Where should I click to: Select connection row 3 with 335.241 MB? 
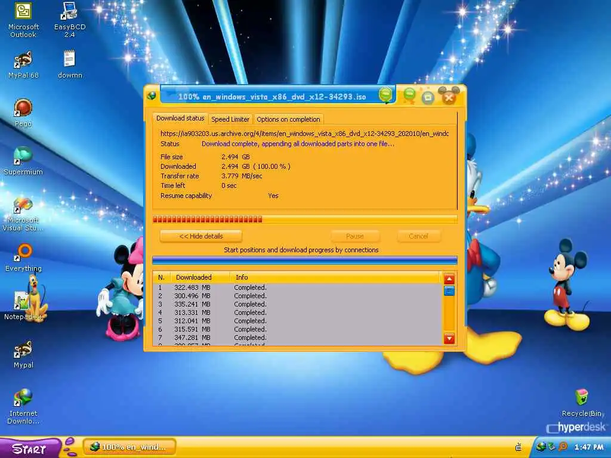pos(297,304)
